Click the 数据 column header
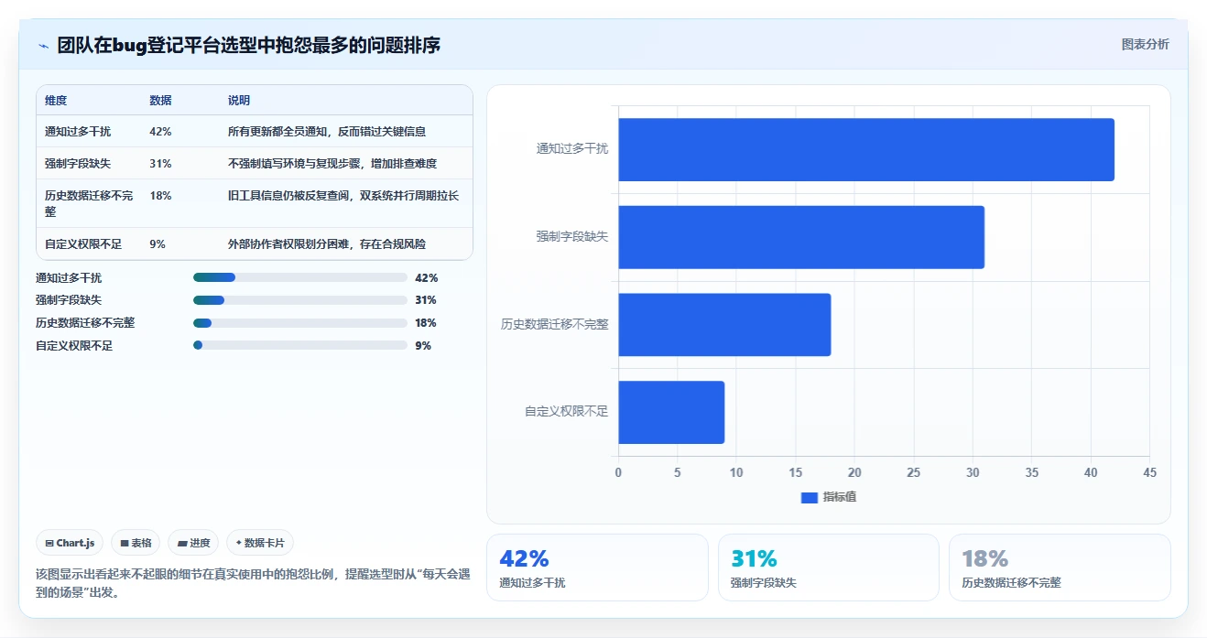 (x=160, y=101)
